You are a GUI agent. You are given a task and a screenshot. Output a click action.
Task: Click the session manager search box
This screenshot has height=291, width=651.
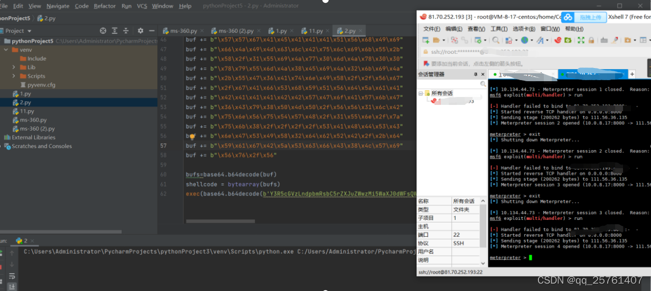coord(452,84)
